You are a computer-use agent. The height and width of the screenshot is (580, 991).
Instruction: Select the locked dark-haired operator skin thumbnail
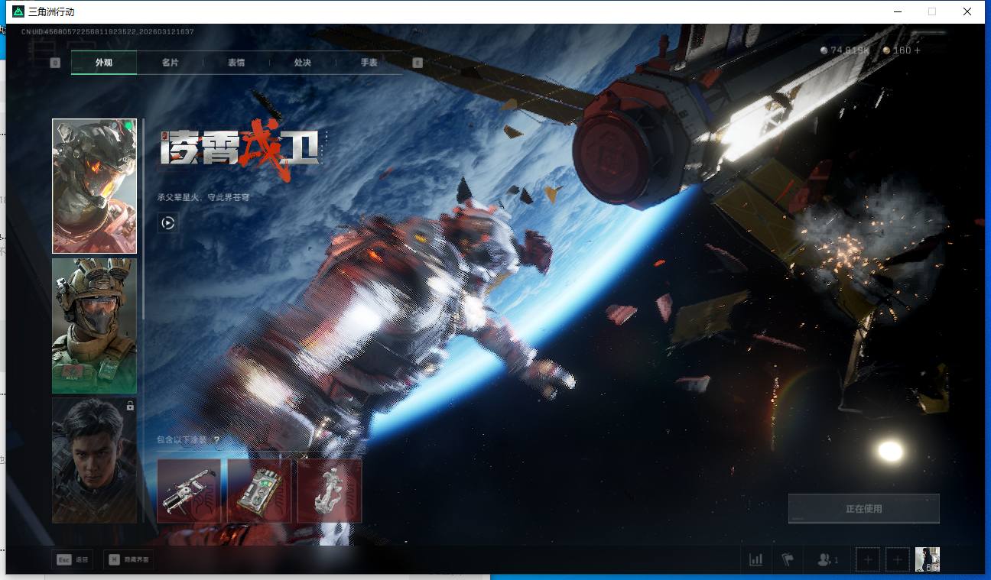pos(94,460)
